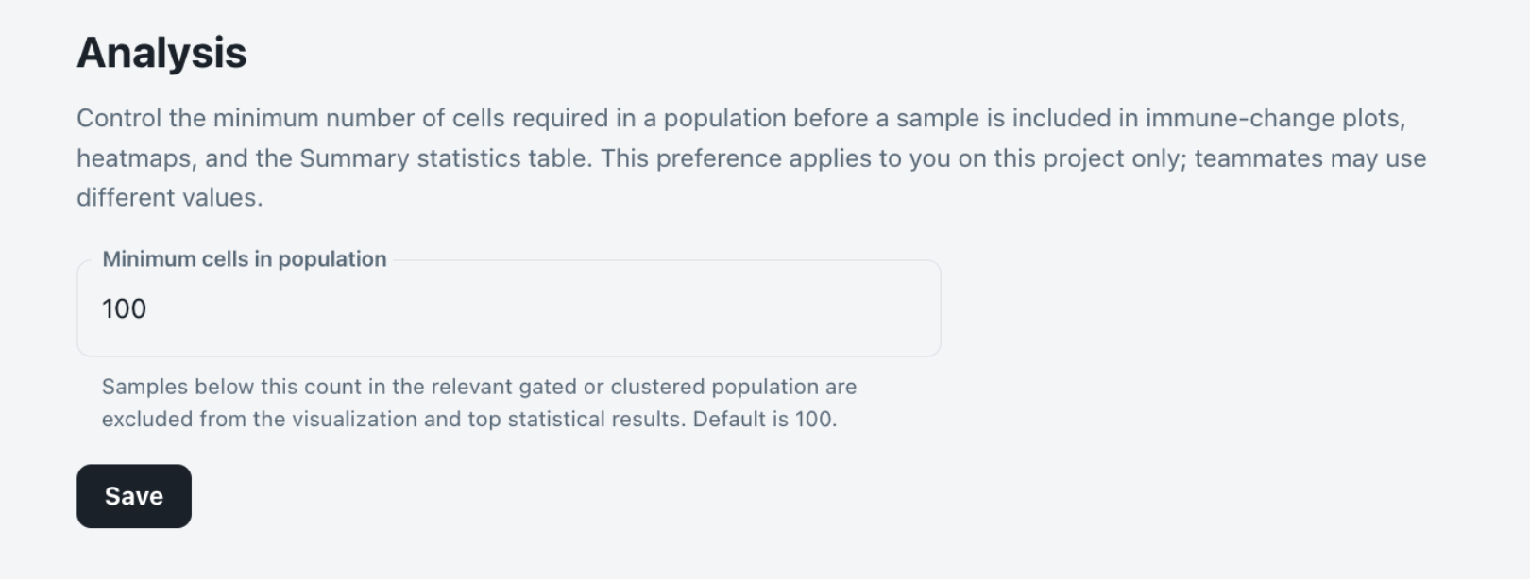
Task: Click the Minimum cells in population label
Action: pyautogui.click(x=245, y=259)
